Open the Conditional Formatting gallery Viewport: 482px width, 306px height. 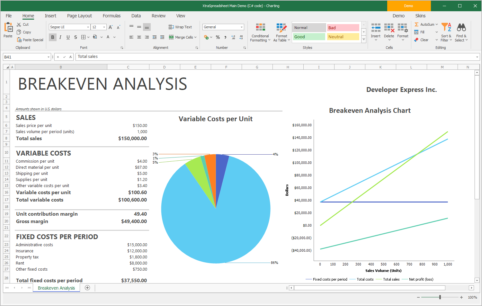[260, 32]
